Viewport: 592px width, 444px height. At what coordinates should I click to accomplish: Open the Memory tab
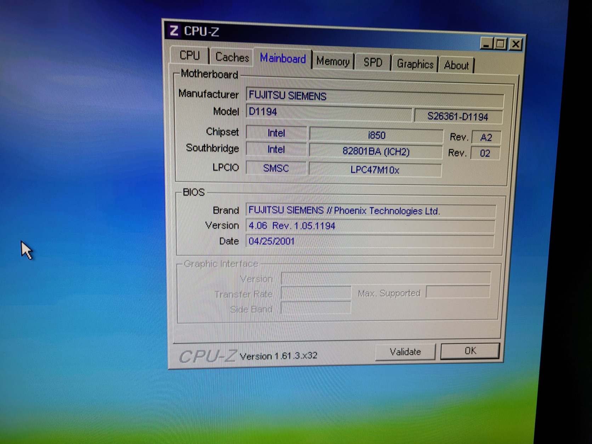[333, 61]
